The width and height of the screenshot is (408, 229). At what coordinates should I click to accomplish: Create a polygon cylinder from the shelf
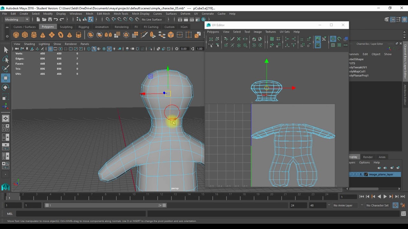coord(34,35)
